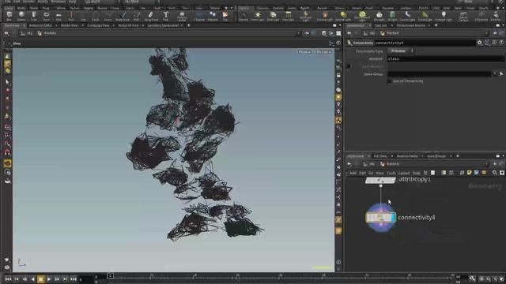Switch to Motion FX View tab
The width and height of the screenshot is (506, 284).
tap(128, 25)
